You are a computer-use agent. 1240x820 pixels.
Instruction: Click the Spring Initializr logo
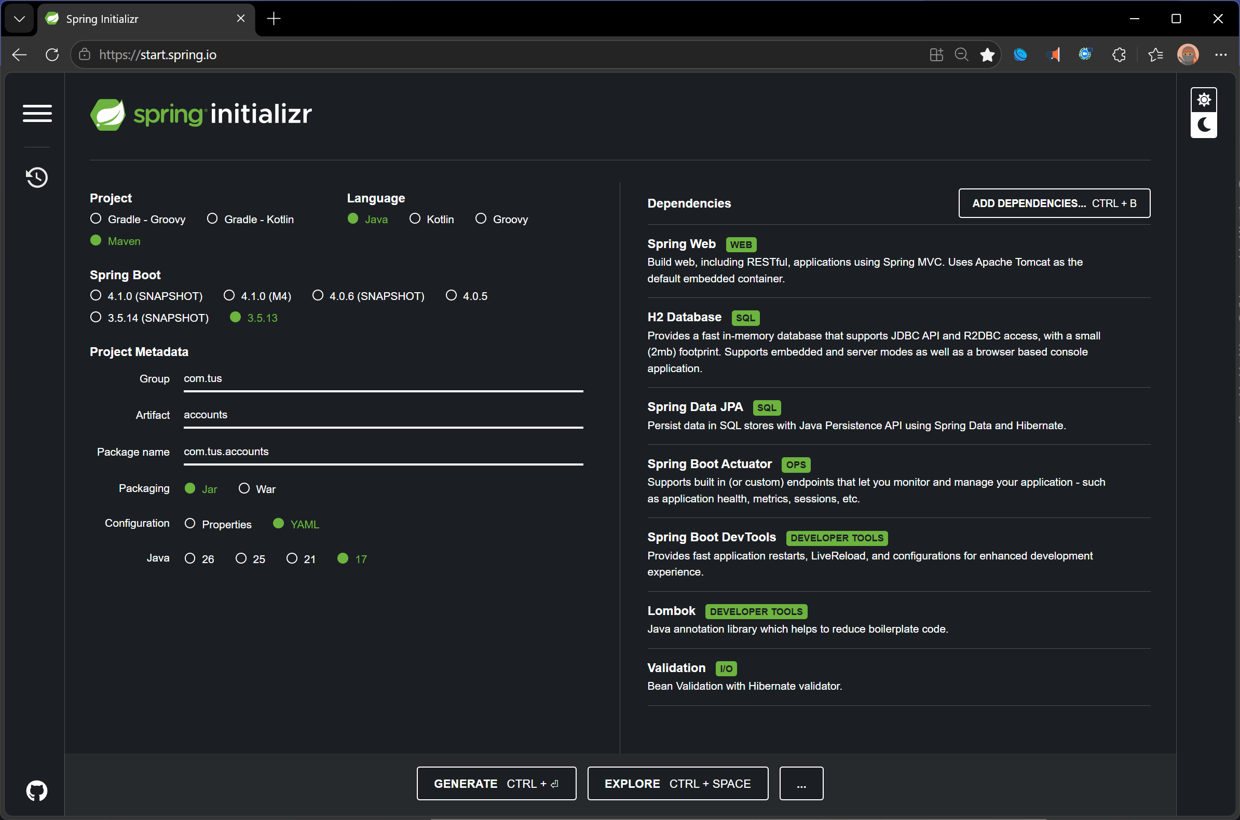[201, 114]
